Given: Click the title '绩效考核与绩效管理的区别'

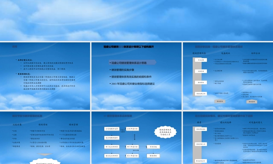Looking at the screenshot, I should coord(27,116).
